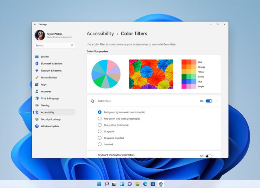Launch Microsoft Edge from taskbar
260x188 pixels.
145,184
